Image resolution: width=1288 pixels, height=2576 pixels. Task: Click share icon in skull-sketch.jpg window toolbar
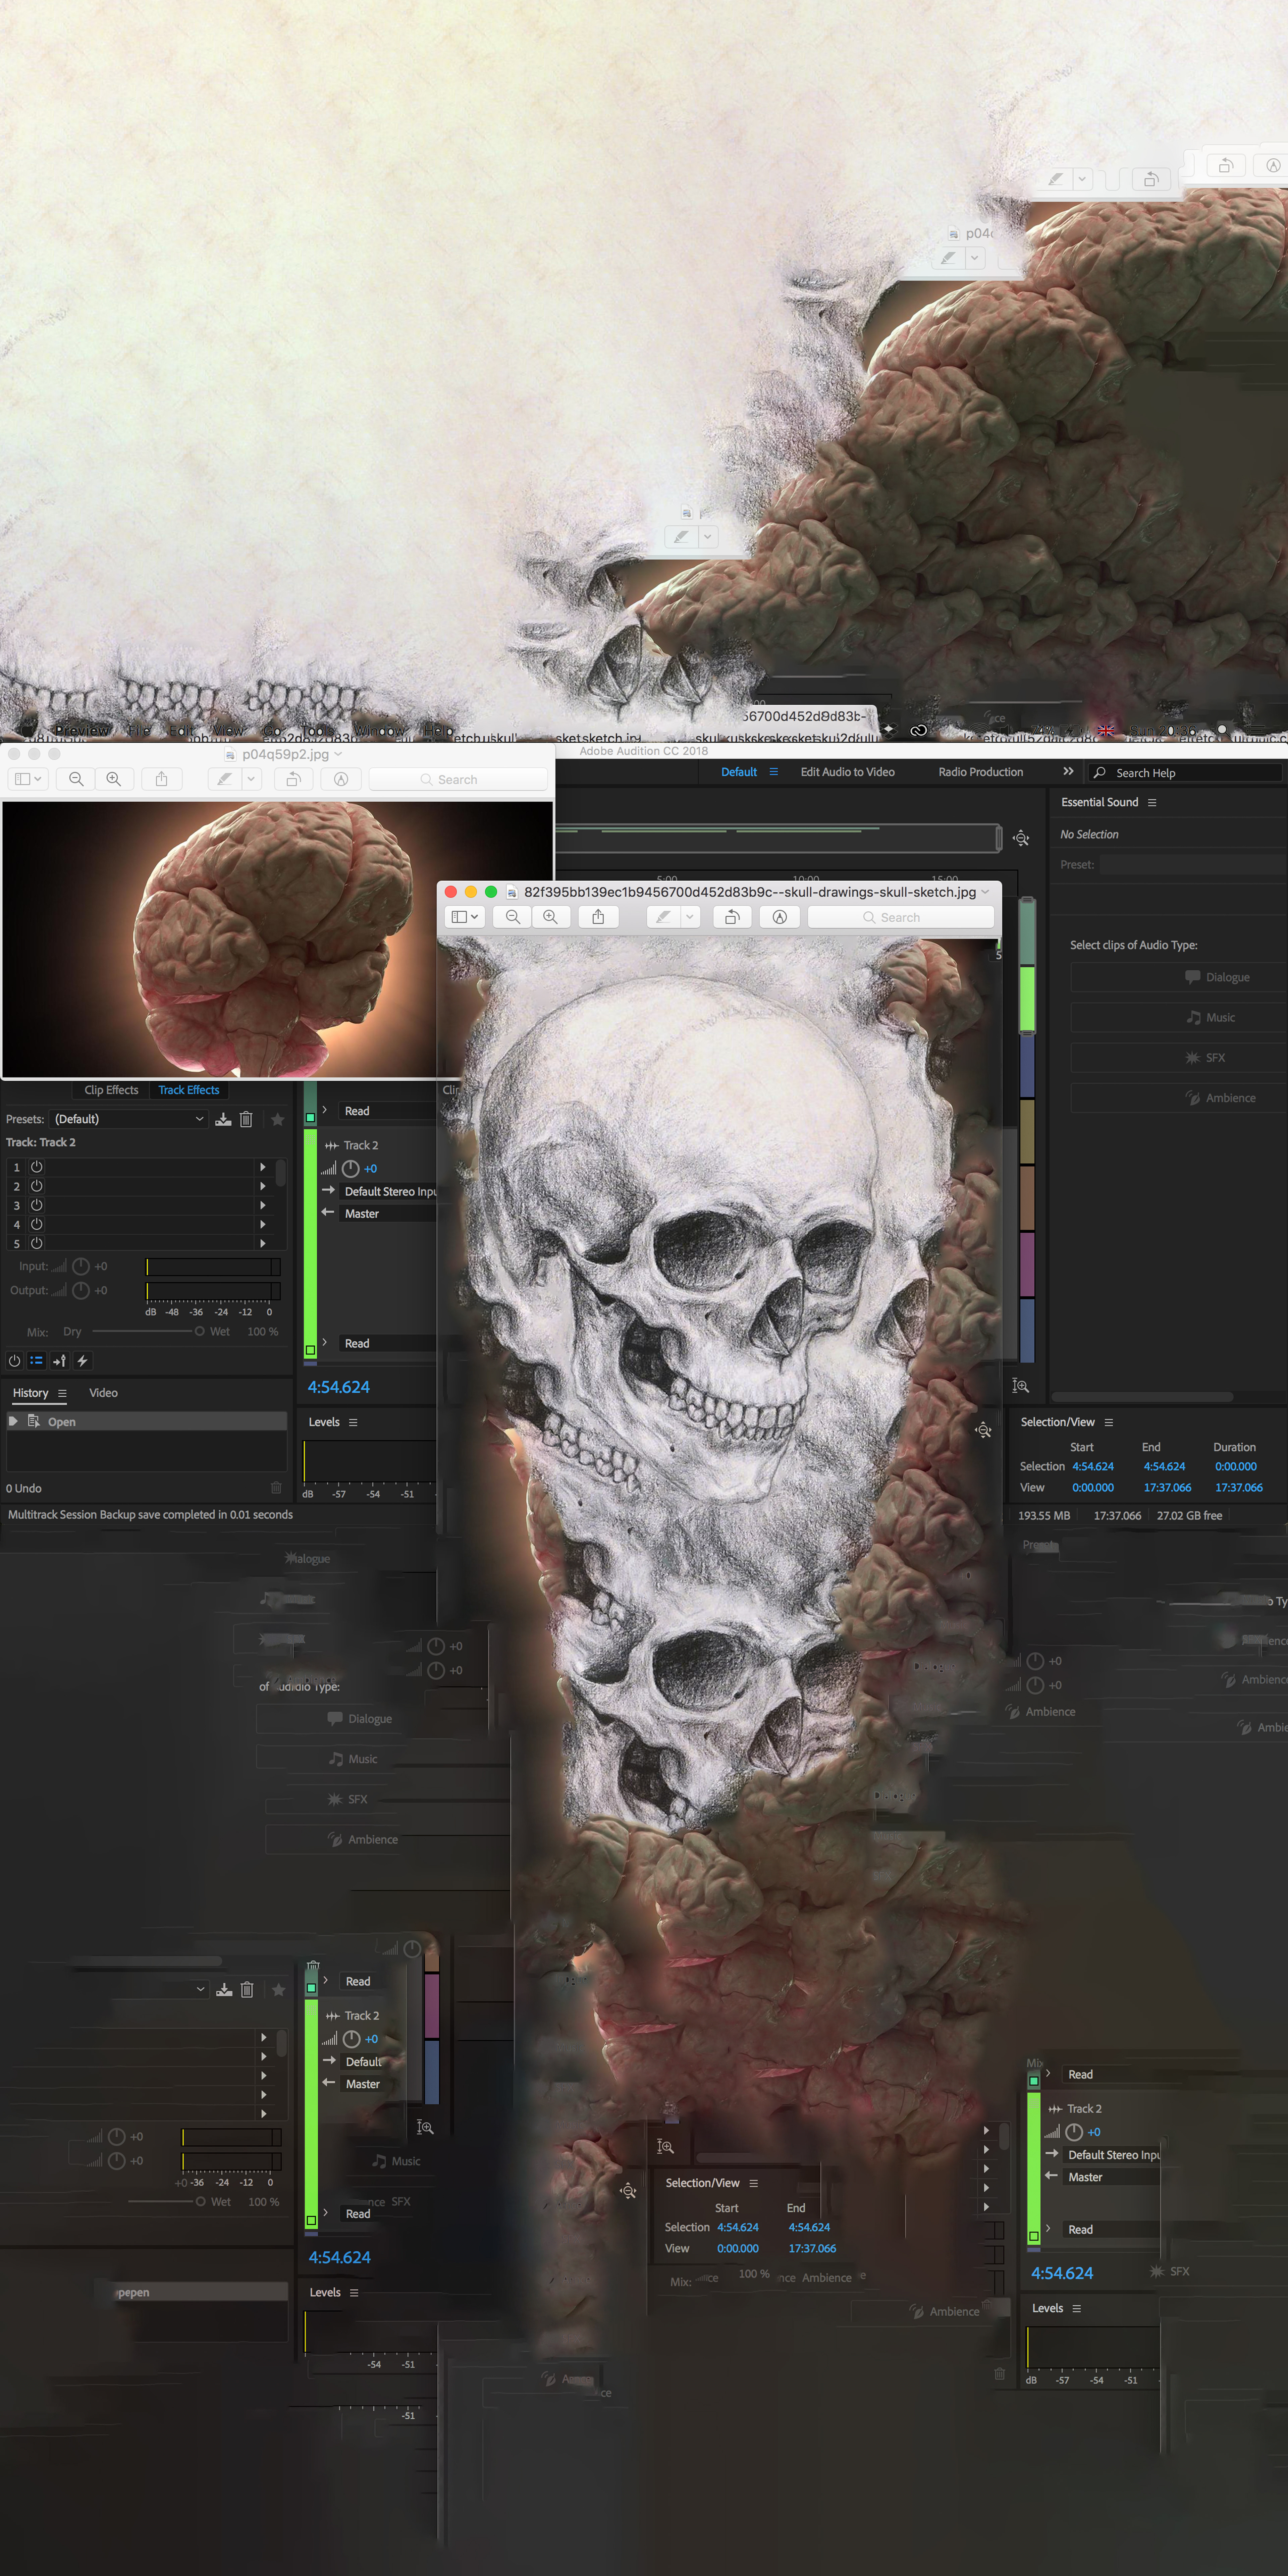coord(598,917)
